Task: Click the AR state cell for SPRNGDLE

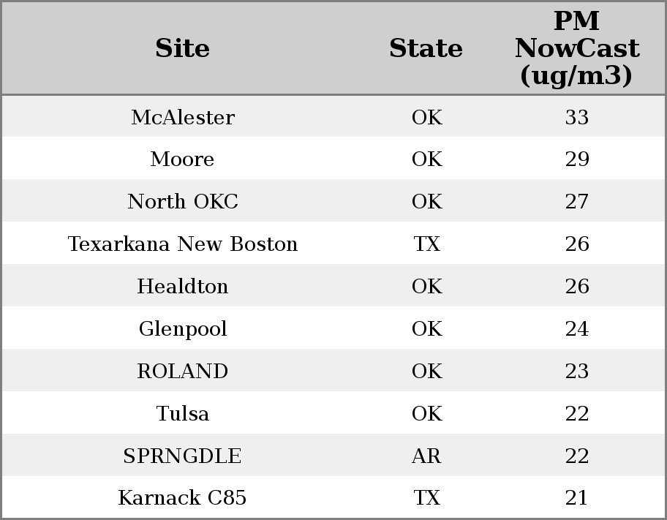Action: click(426, 456)
